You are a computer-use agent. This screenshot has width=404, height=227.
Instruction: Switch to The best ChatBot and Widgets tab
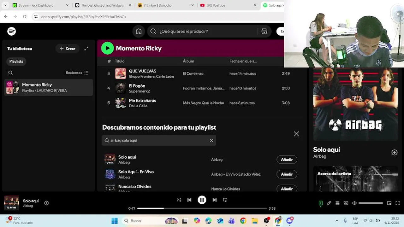[x=103, y=5]
